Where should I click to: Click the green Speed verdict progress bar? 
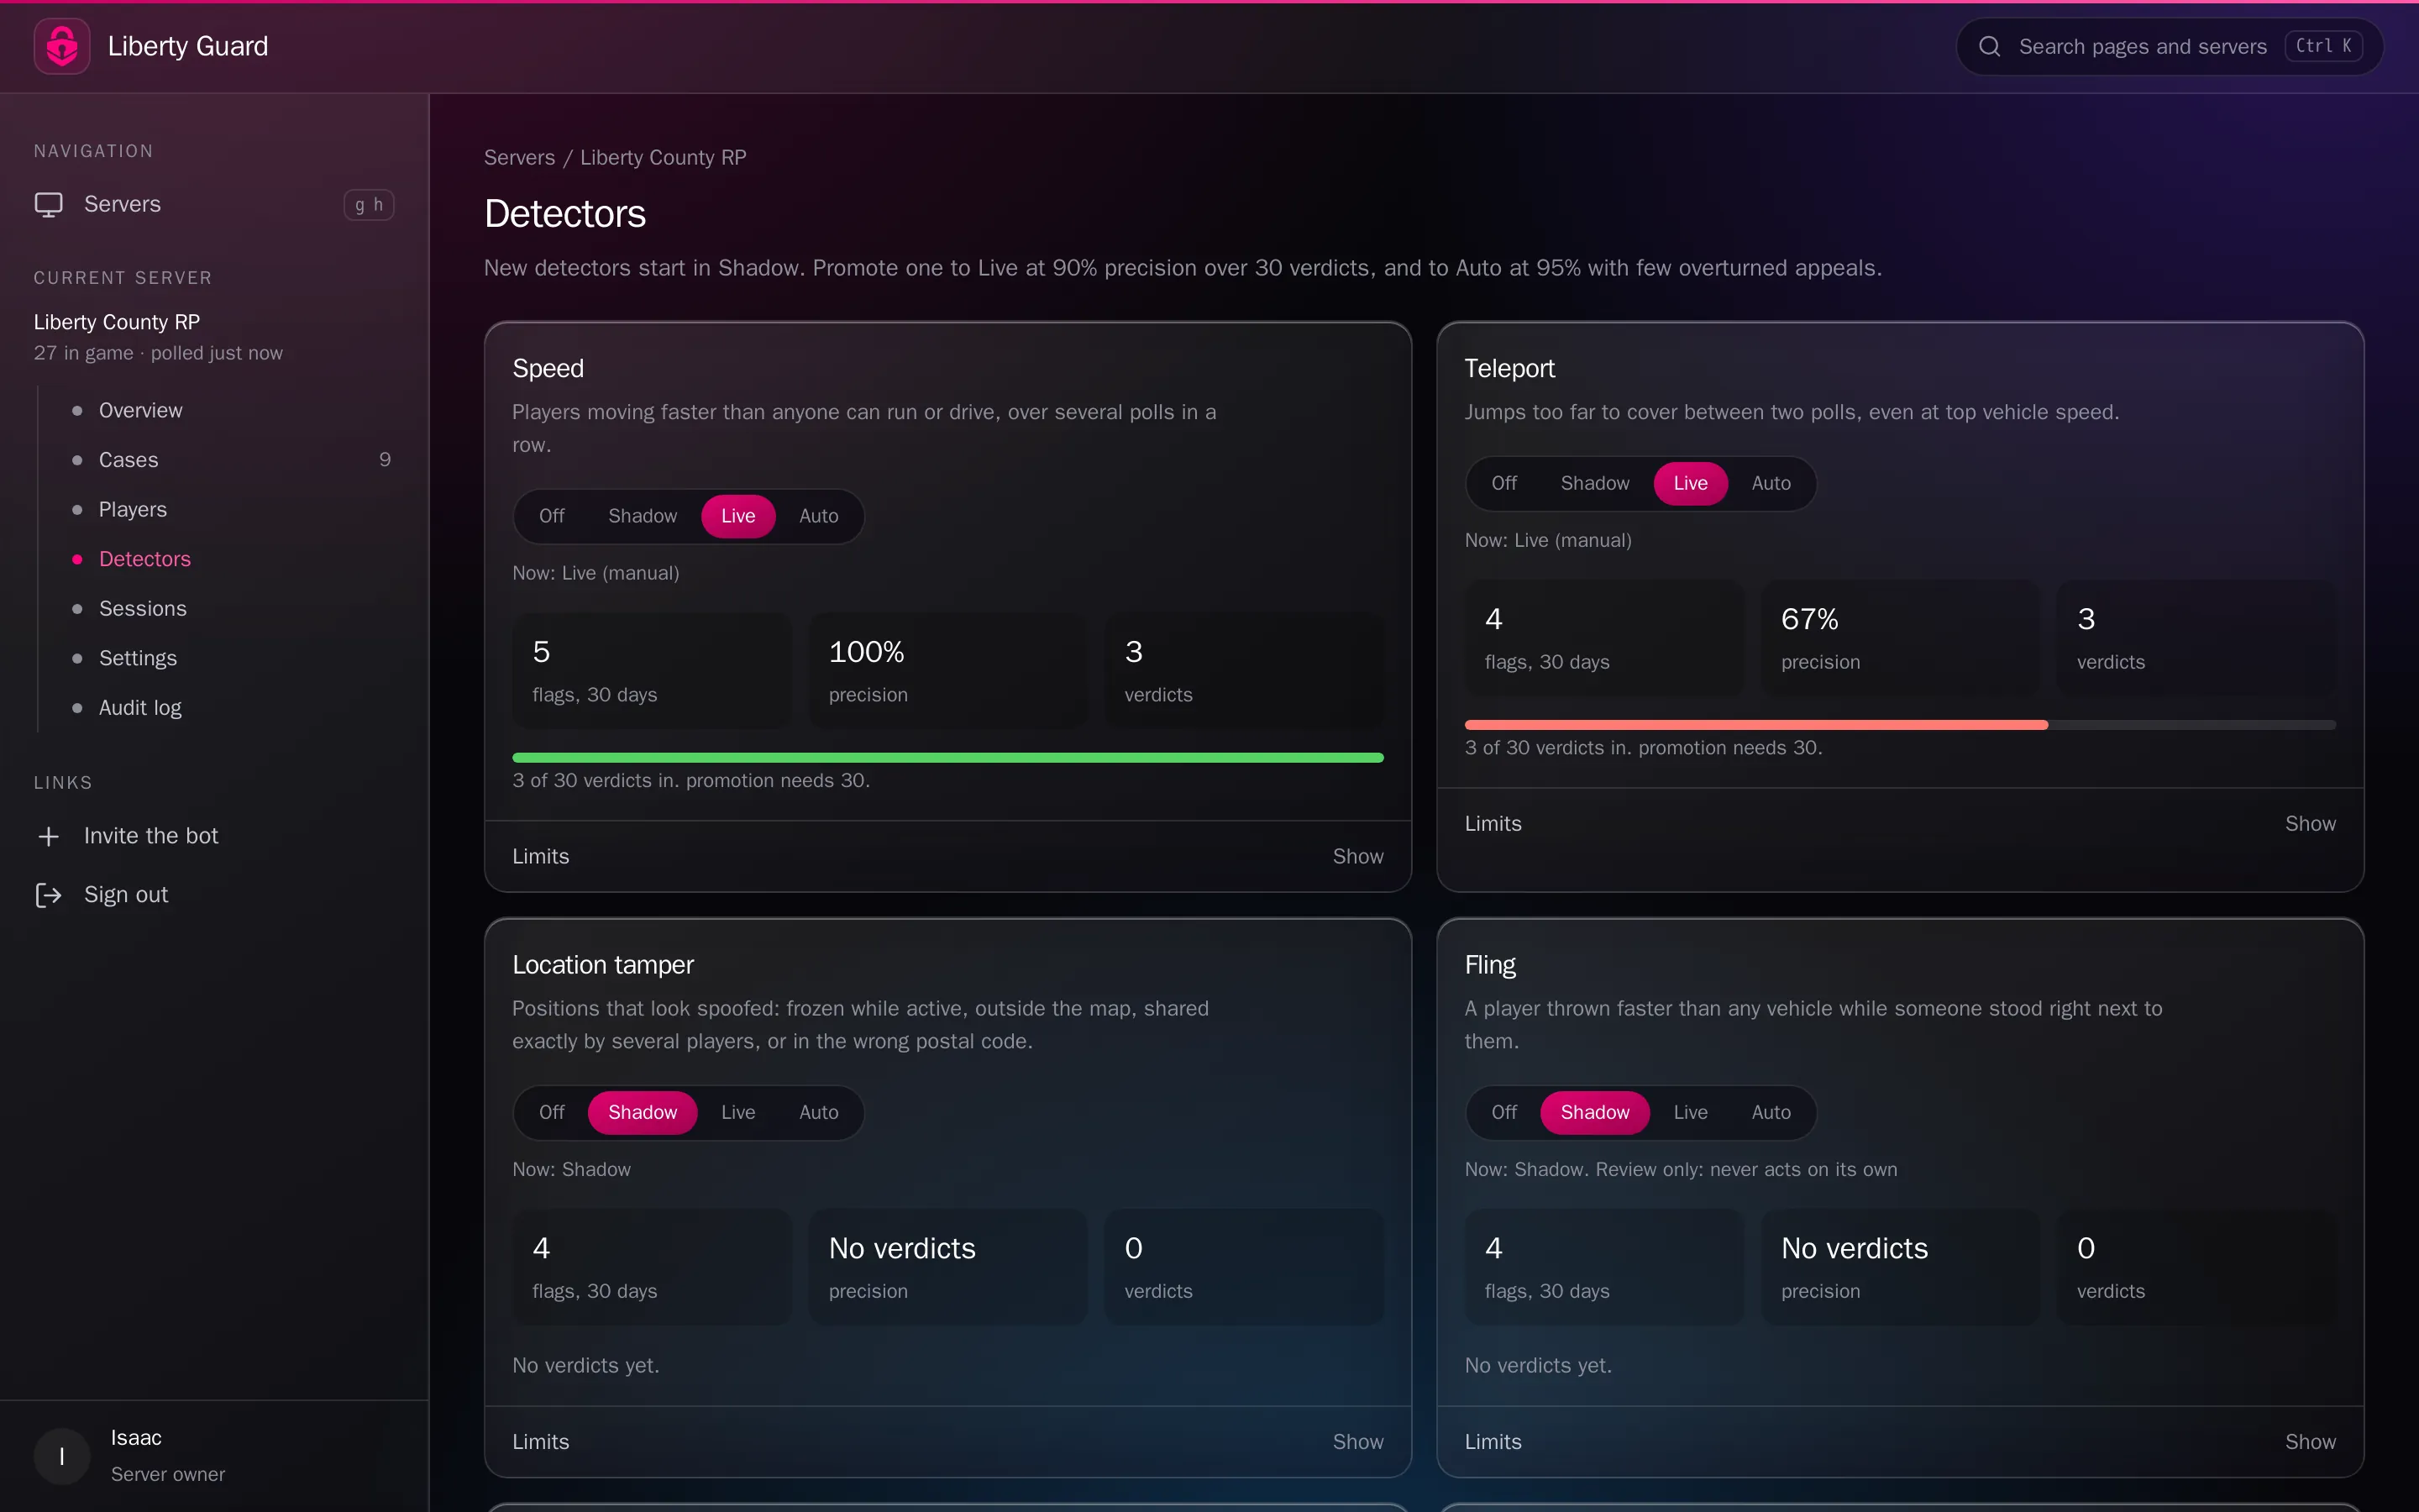click(947, 758)
